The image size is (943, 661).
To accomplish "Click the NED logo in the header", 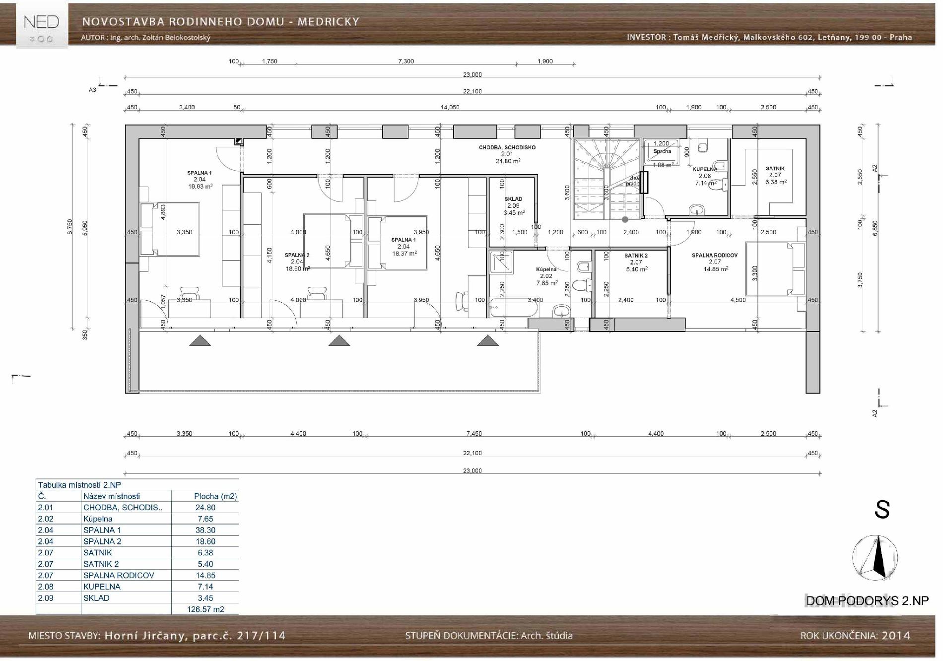I will click(x=42, y=25).
